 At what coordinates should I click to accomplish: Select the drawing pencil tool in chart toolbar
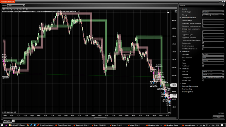[x=8, y=9]
